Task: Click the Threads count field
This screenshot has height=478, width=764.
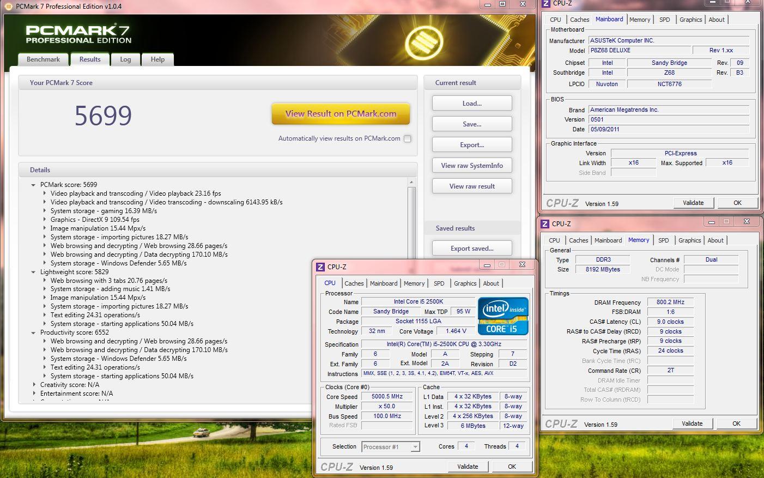Action: (x=517, y=446)
